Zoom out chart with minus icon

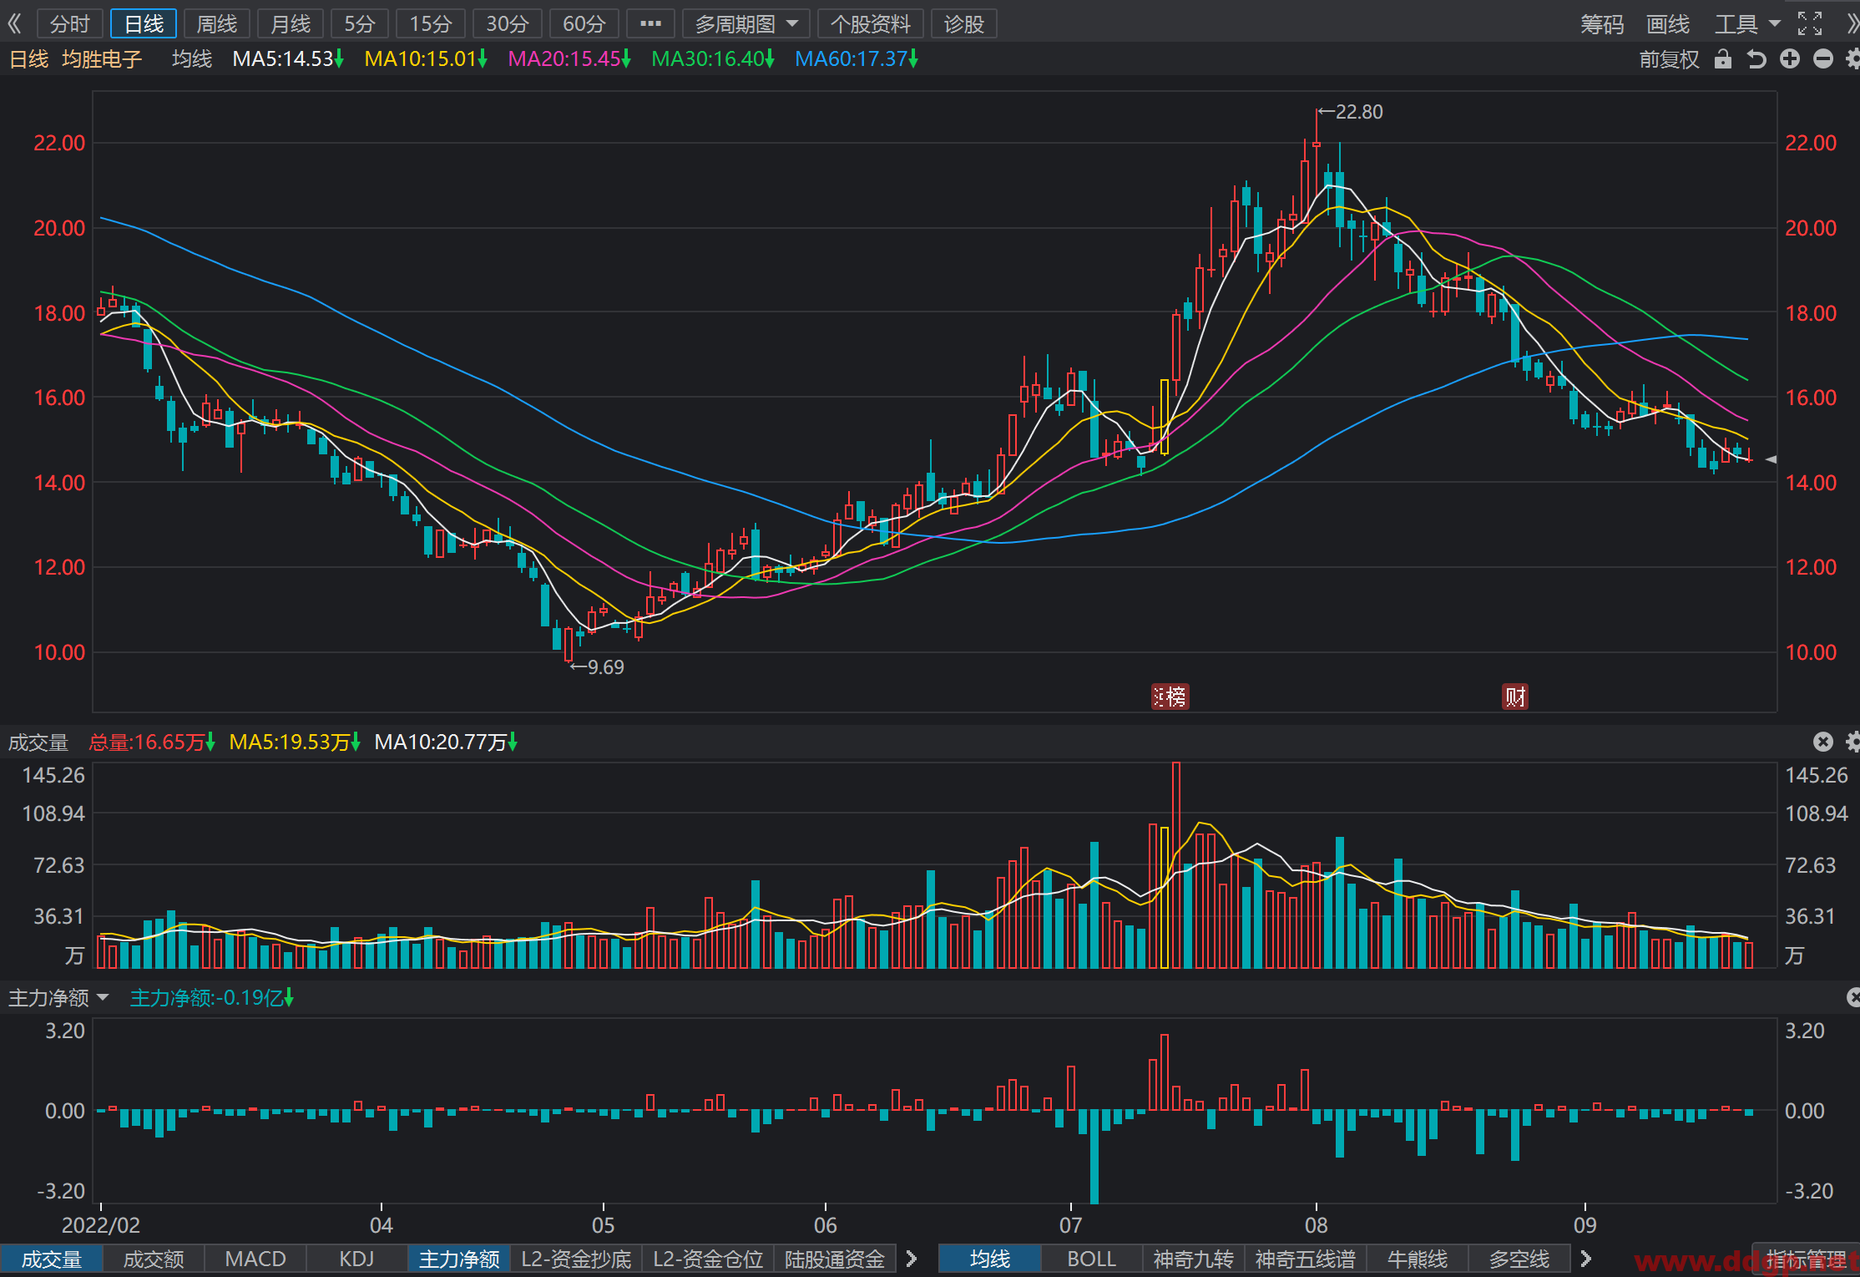1823,58
